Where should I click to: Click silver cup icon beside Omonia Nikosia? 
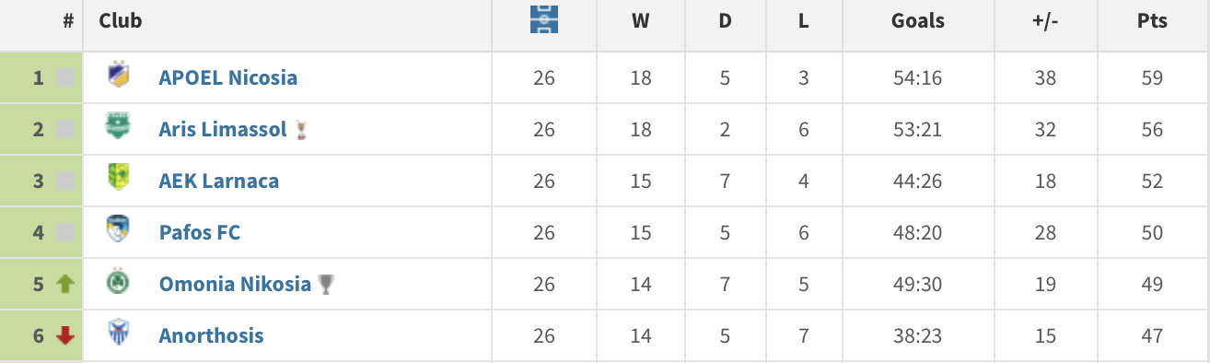click(325, 285)
